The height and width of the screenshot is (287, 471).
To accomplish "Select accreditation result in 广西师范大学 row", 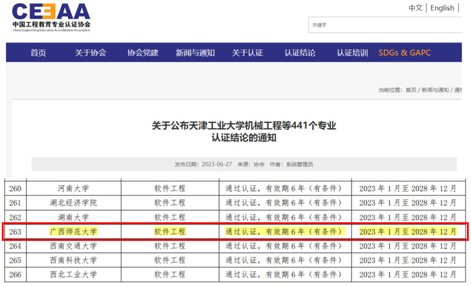I will click(285, 231).
